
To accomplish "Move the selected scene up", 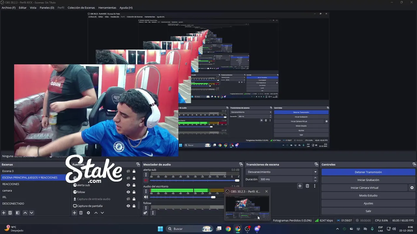I will (x=25, y=213).
